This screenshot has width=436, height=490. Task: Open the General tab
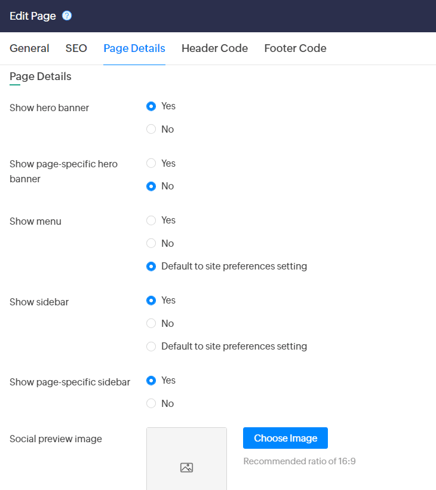pos(29,48)
